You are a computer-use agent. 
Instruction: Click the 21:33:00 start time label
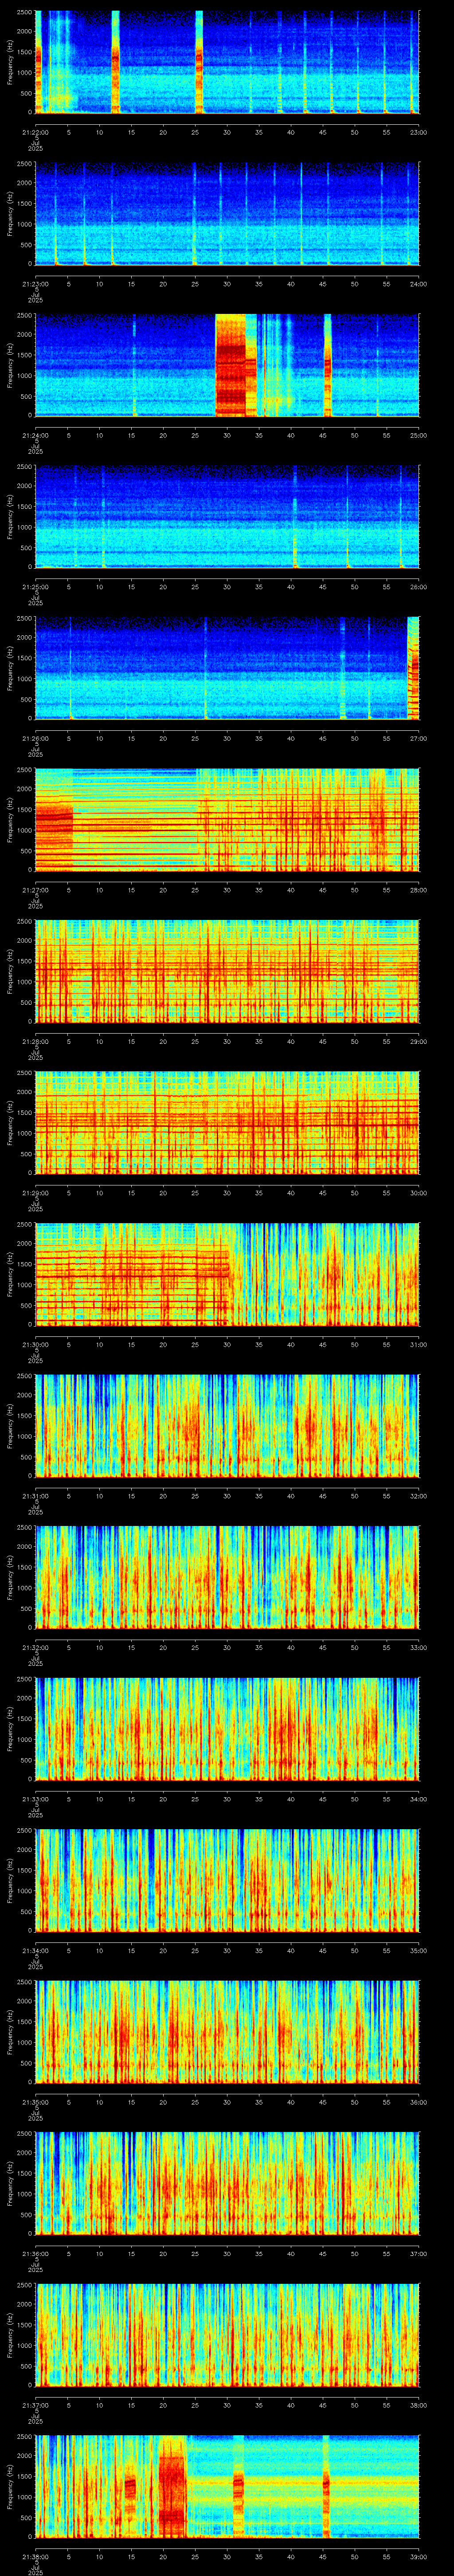tap(35, 1799)
